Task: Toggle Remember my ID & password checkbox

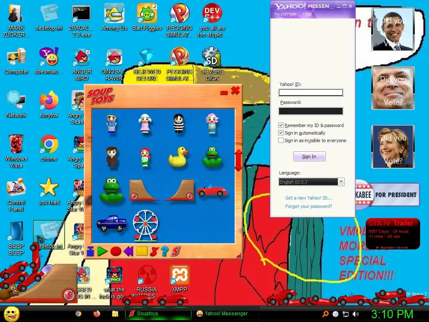Action: [x=281, y=125]
